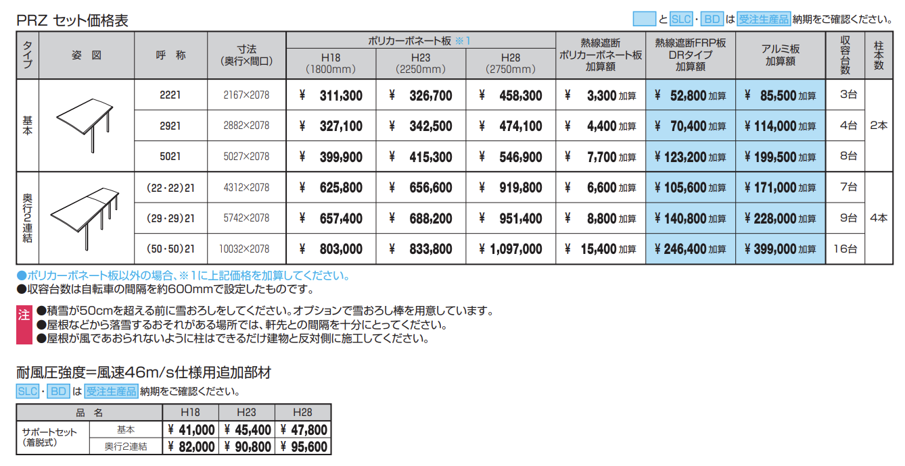Click the SLC badge above support set table

(28, 391)
